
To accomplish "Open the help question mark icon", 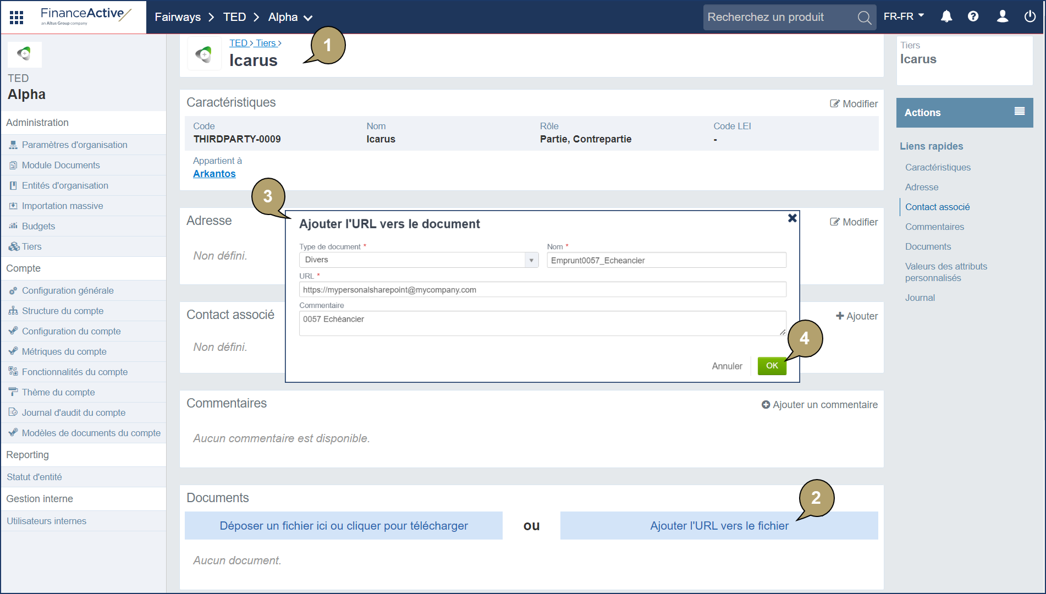I will point(973,16).
